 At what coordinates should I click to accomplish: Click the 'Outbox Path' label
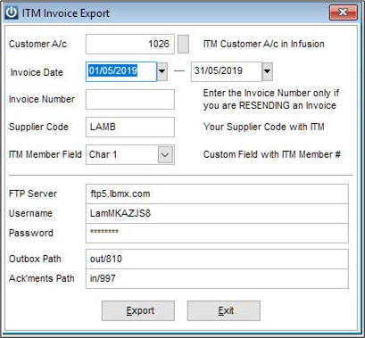click(35, 259)
